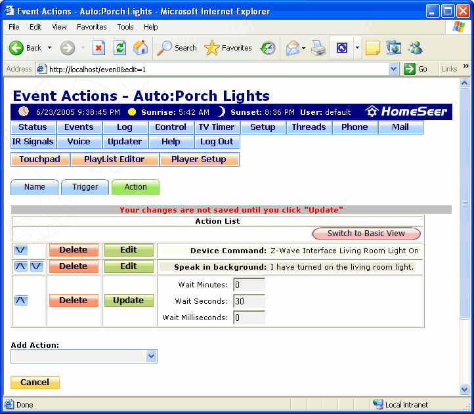Click the scrollbar up arrow
474x414 pixels.
[464, 83]
